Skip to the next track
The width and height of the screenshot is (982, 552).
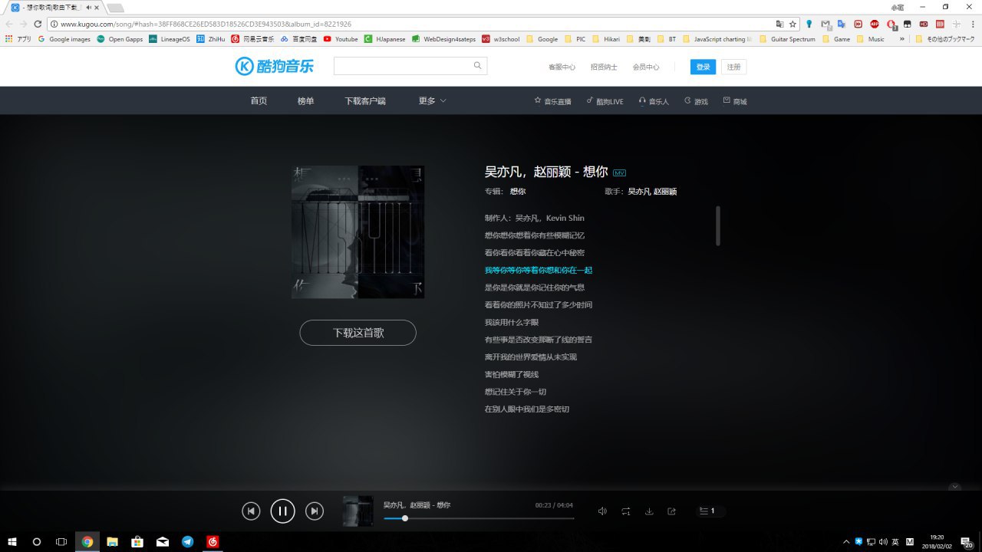point(315,511)
